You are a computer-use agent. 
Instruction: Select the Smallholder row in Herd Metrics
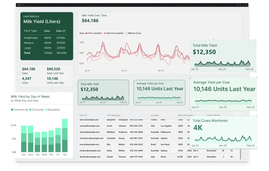pyautogui.click(x=46, y=38)
